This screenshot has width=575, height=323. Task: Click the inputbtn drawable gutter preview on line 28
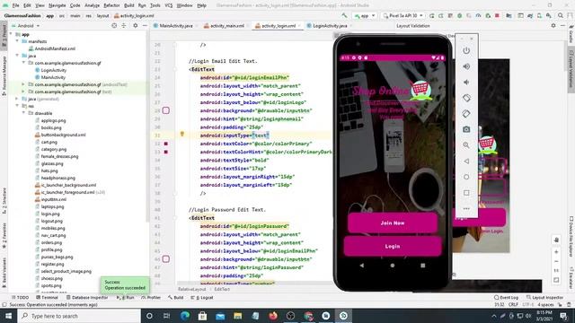165,110
